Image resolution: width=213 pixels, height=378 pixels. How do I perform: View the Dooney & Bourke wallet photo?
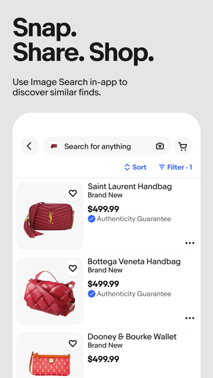click(50, 355)
